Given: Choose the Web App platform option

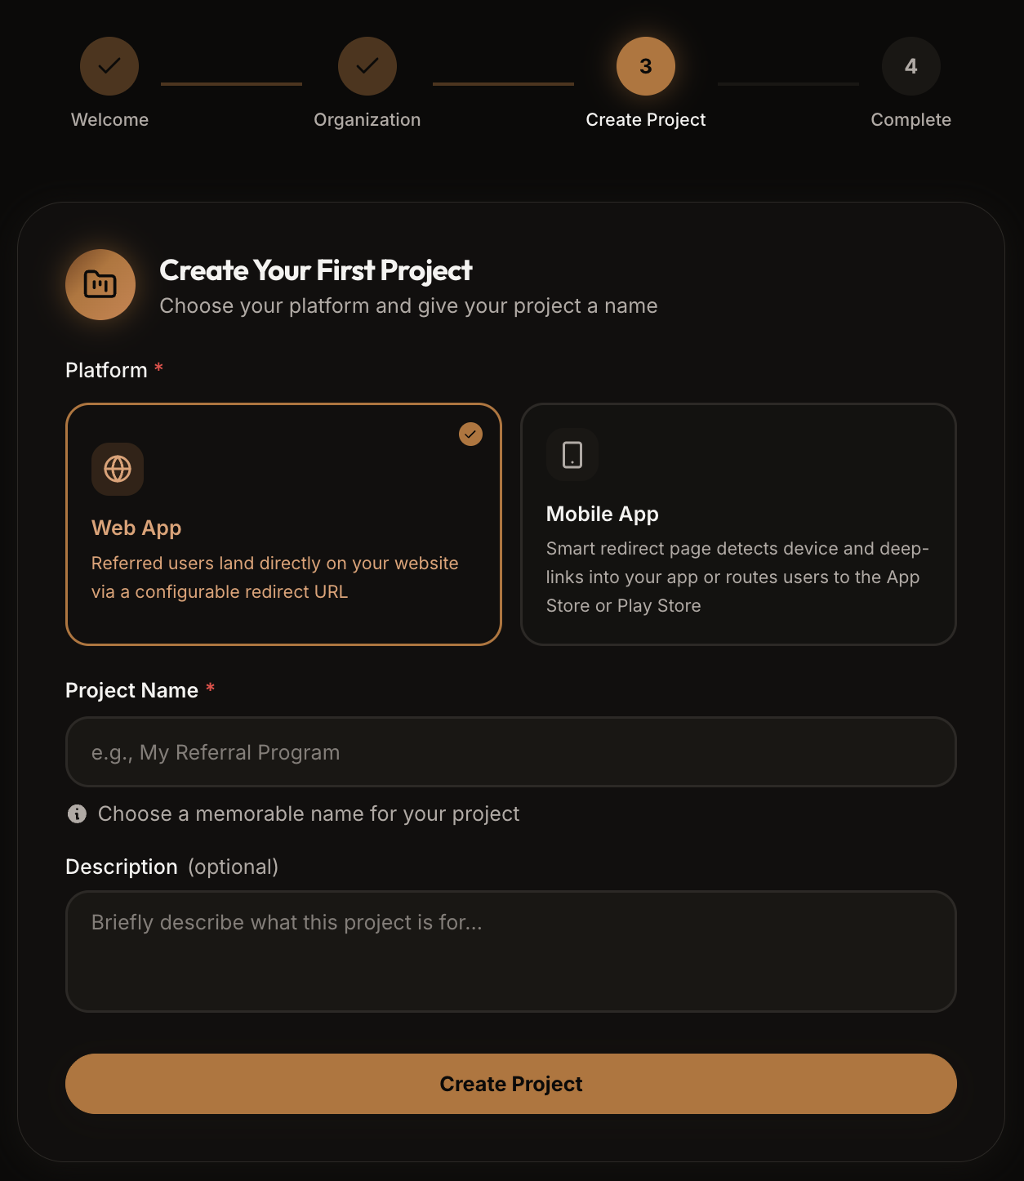Looking at the screenshot, I should (x=283, y=524).
